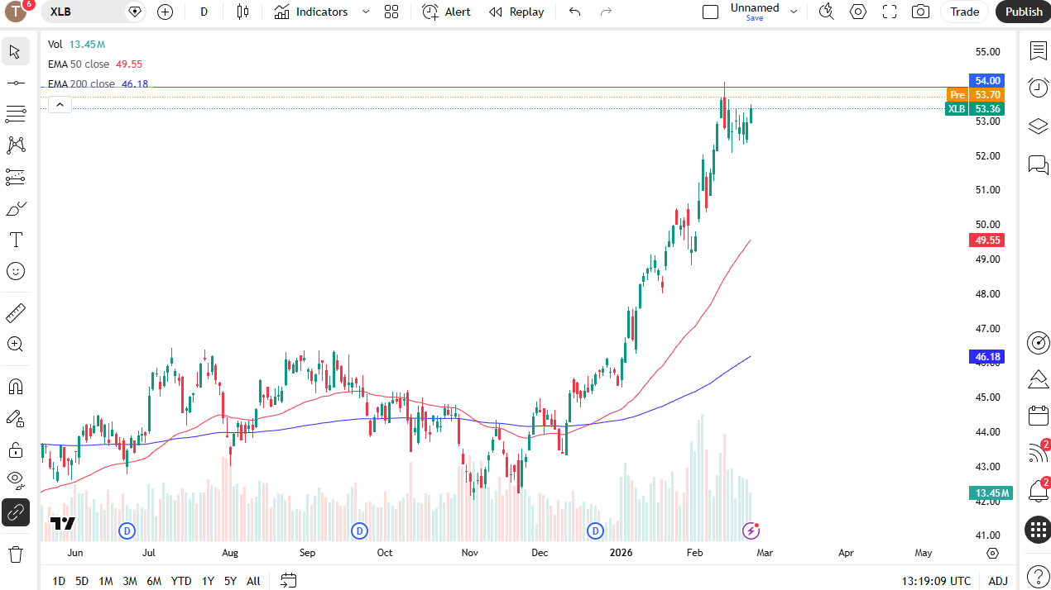Open chart settings hexagon icon
This screenshot has height=590, width=1051.
pos(858,12)
